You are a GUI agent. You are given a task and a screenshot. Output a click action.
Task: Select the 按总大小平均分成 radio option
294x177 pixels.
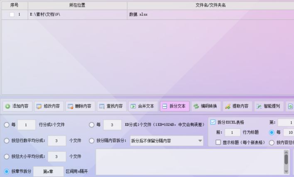(7, 157)
